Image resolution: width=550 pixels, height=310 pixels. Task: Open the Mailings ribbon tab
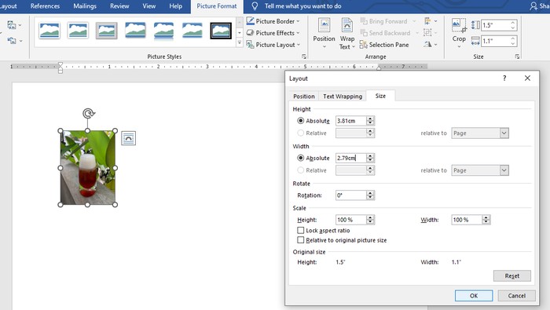[85, 6]
